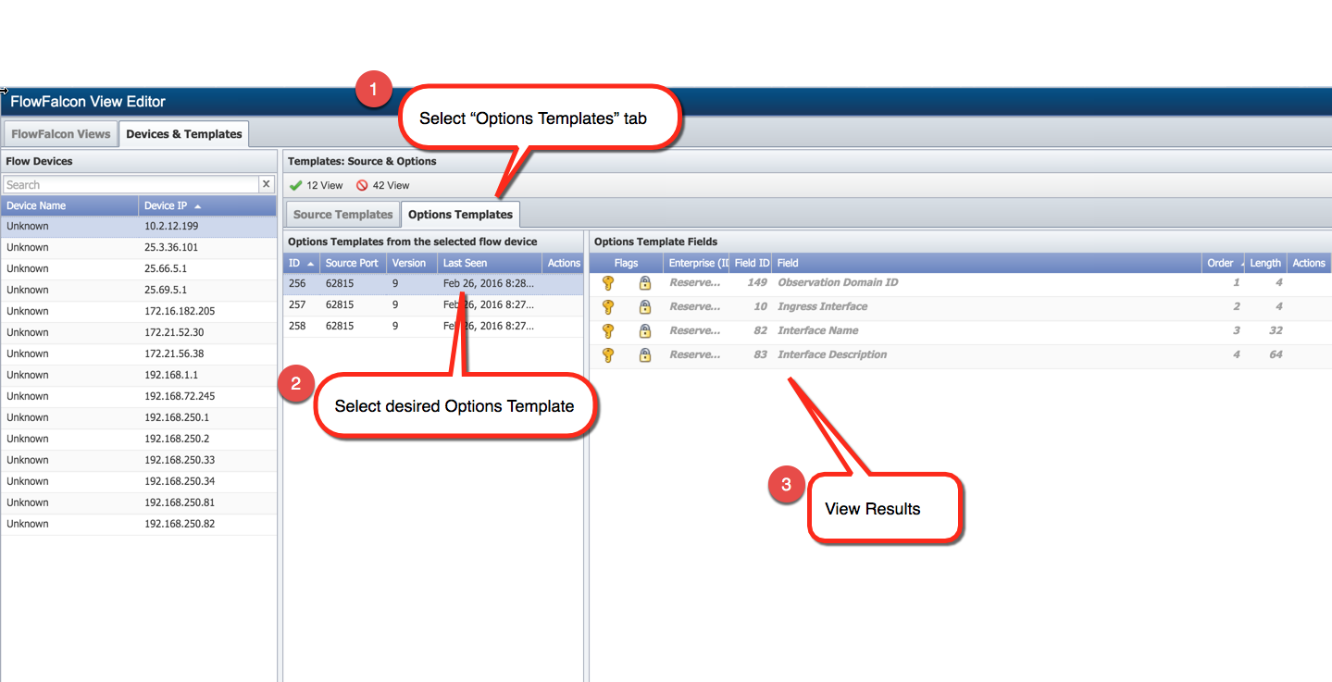Image resolution: width=1332 pixels, height=682 pixels.
Task: Click the lock icon in Interface Name row
Action: pos(645,331)
